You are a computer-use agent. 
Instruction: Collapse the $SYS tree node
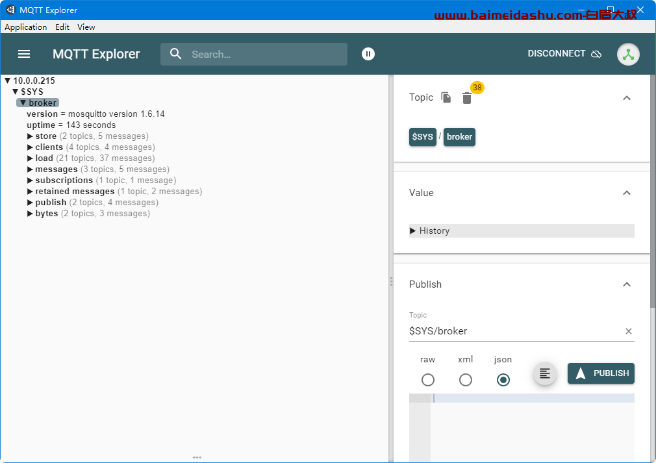[x=15, y=92]
